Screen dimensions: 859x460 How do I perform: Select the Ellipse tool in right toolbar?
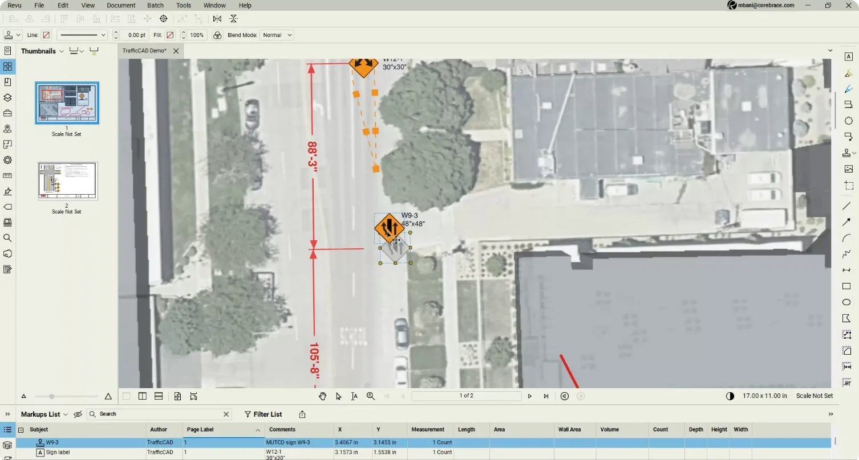click(846, 302)
